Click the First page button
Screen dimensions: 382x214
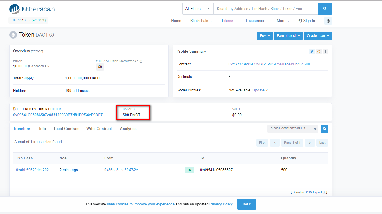(x=262, y=143)
